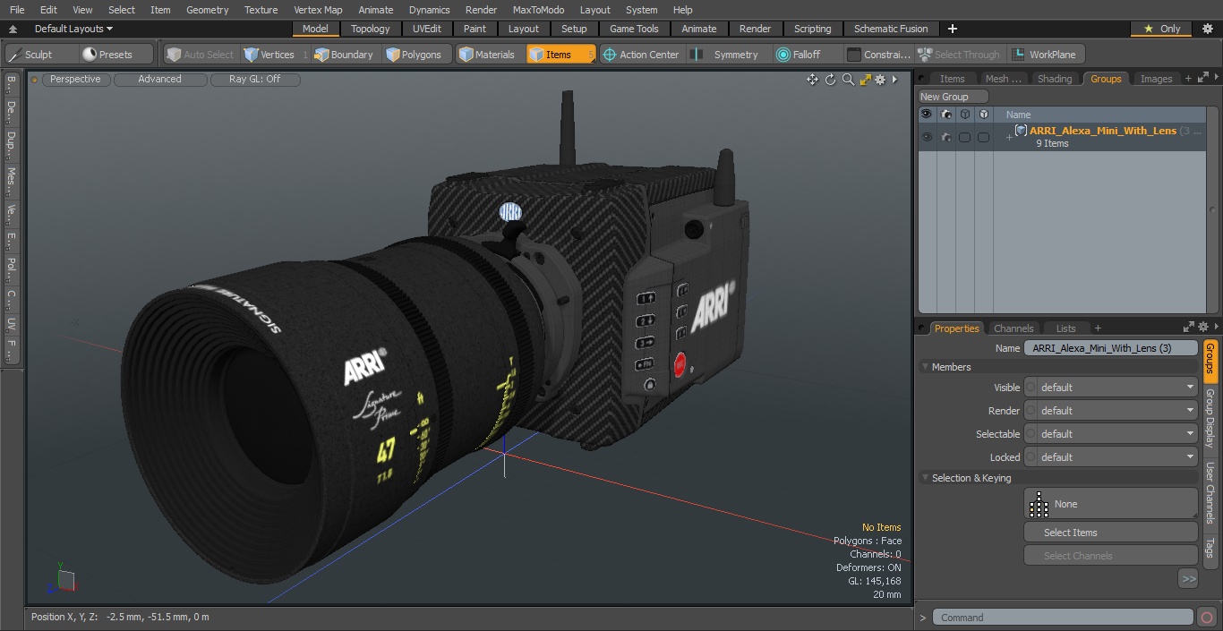Screen dimensions: 1223x631
Task: Click the None keying button
Action: (x=1111, y=504)
